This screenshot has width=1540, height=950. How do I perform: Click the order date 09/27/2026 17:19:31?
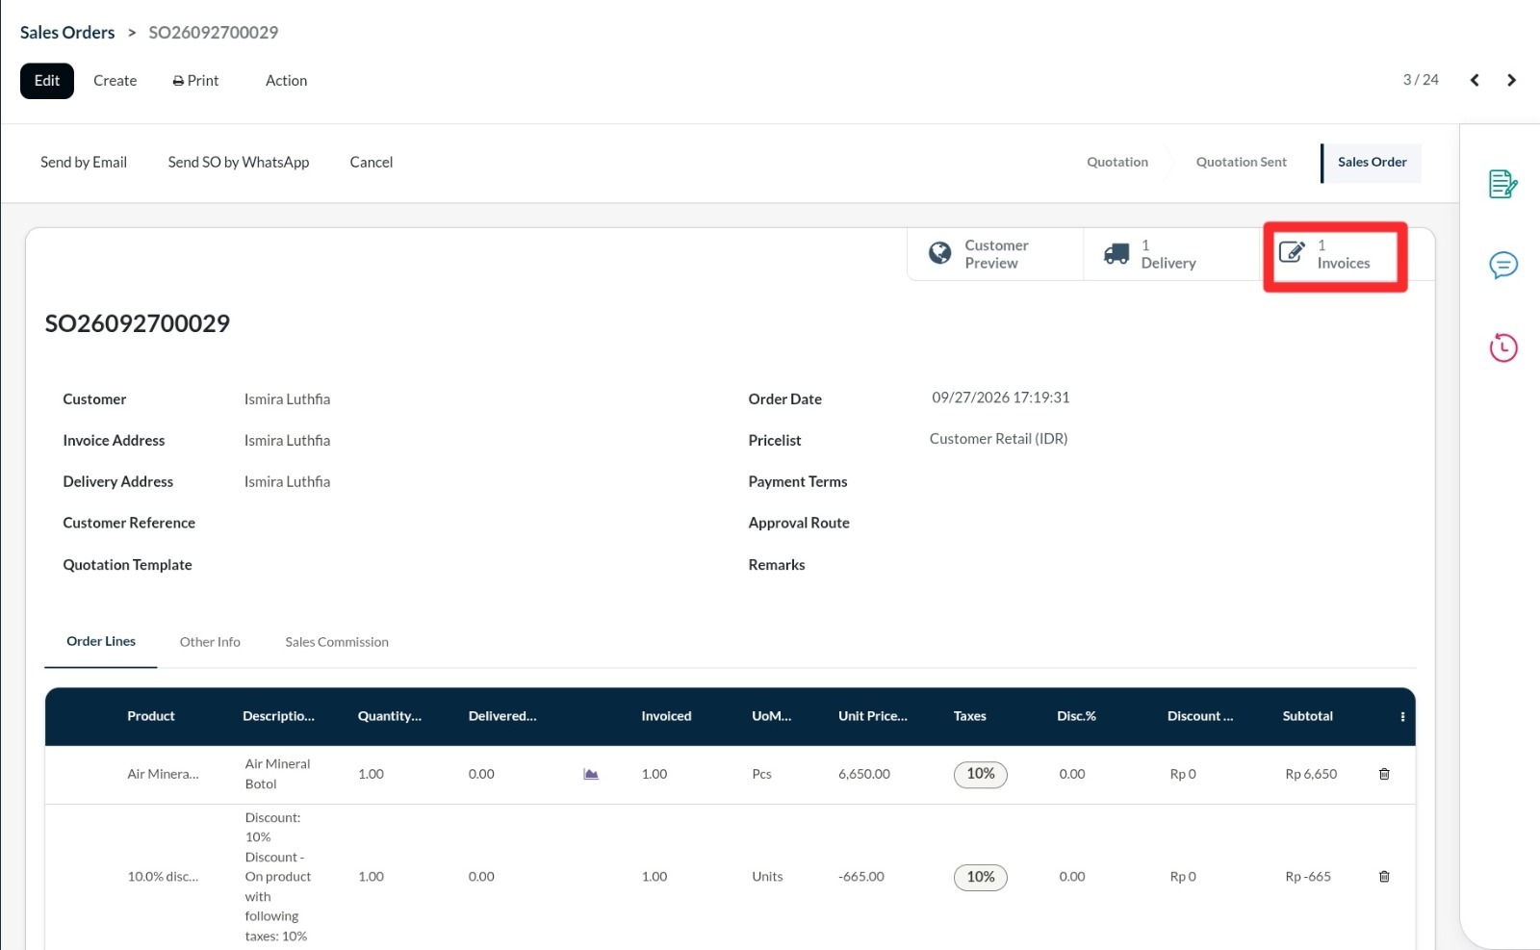1000,398
